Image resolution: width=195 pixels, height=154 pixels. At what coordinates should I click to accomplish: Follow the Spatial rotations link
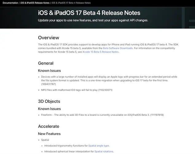point(104,152)
